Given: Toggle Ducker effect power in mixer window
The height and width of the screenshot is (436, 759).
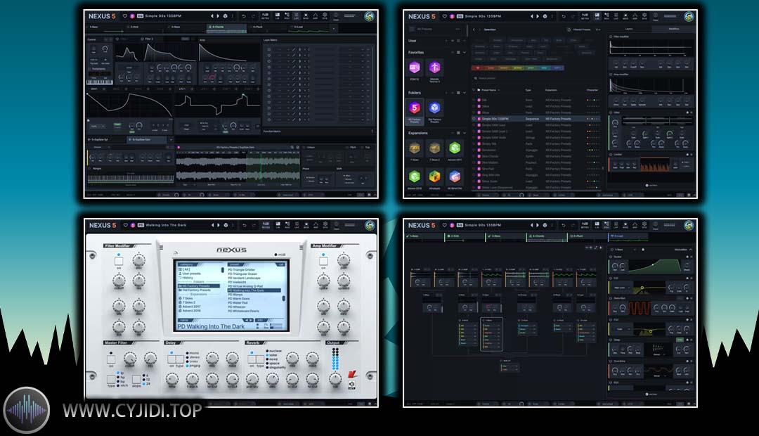Looking at the screenshot, I should coord(611,257).
